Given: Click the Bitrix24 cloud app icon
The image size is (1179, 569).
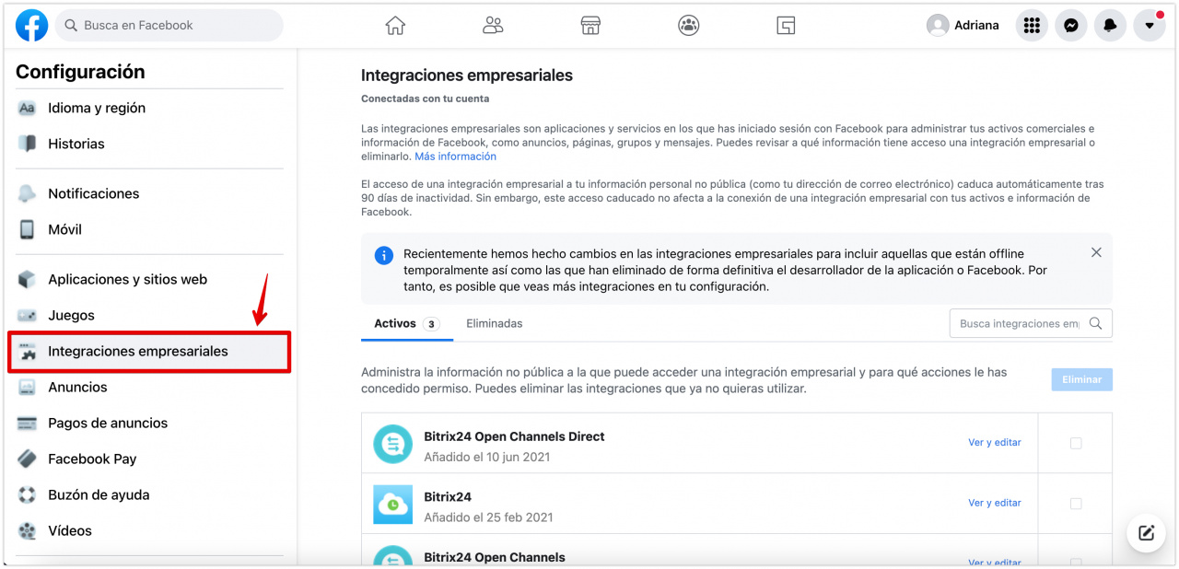Looking at the screenshot, I should (392, 505).
